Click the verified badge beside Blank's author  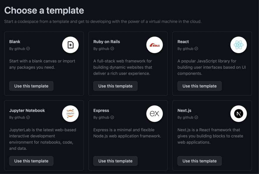pos(28,49)
